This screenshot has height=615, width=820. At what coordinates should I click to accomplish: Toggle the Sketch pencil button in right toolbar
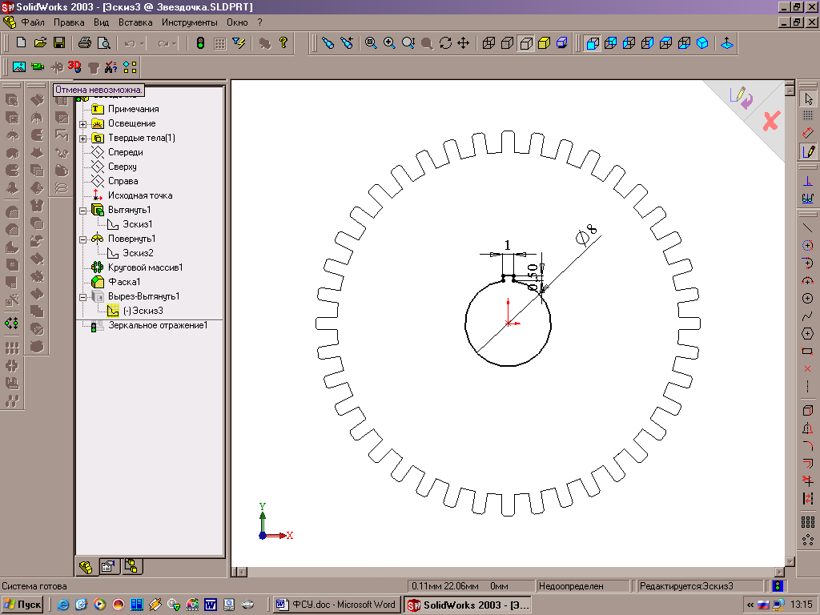[808, 151]
